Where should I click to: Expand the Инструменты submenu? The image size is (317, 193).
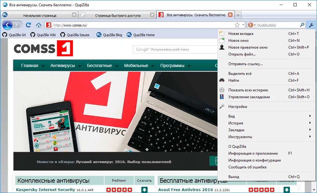click(266, 137)
